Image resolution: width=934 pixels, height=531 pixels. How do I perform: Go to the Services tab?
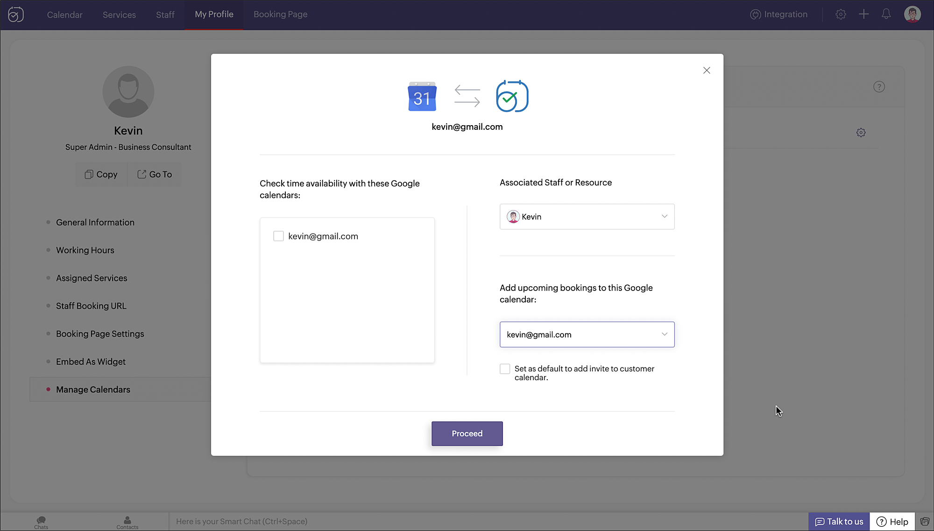coord(119,14)
